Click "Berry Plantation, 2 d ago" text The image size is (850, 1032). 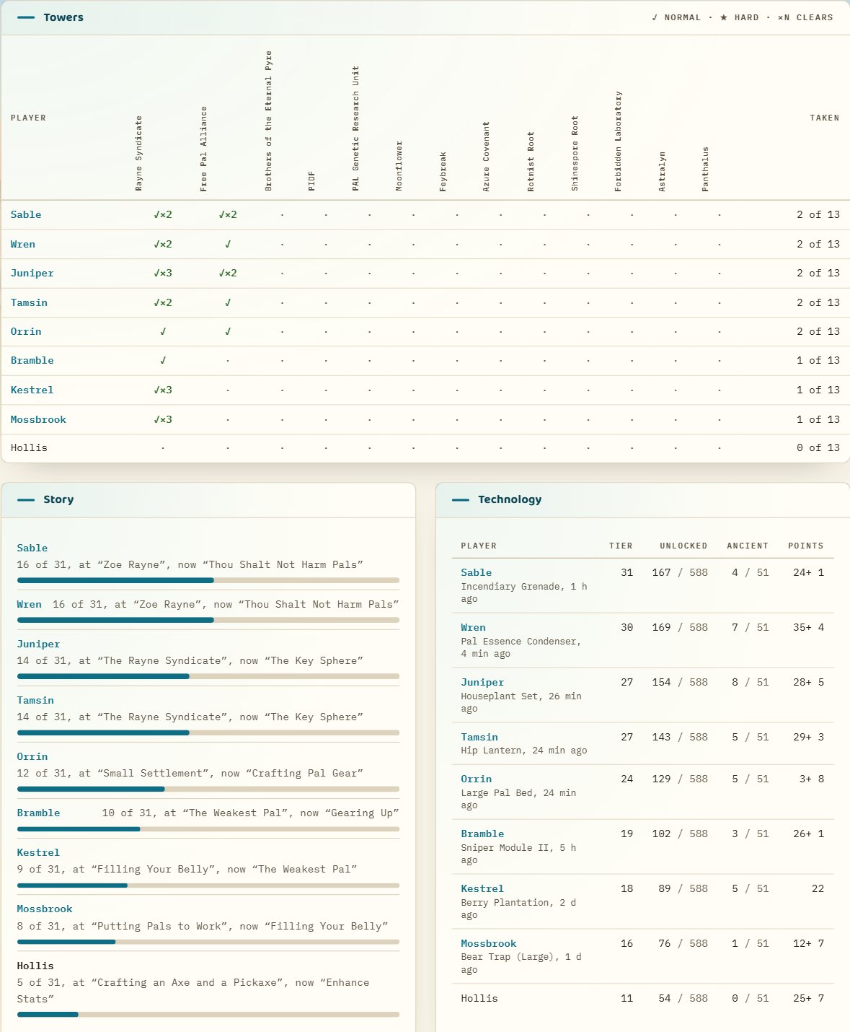[518, 909]
